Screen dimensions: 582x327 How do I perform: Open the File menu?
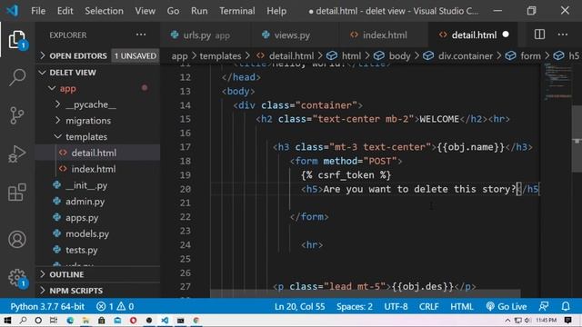pyautogui.click(x=38, y=11)
